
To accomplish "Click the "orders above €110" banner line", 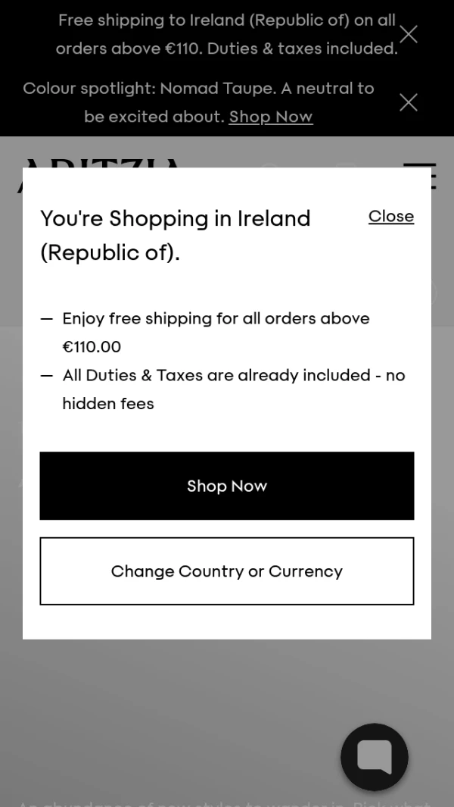I will click(226, 48).
